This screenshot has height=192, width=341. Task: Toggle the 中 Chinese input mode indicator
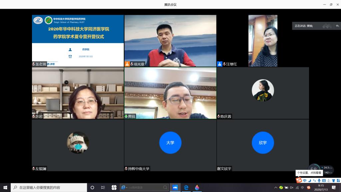pos(305,180)
